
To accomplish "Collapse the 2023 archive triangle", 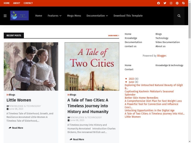I will click(126, 79).
